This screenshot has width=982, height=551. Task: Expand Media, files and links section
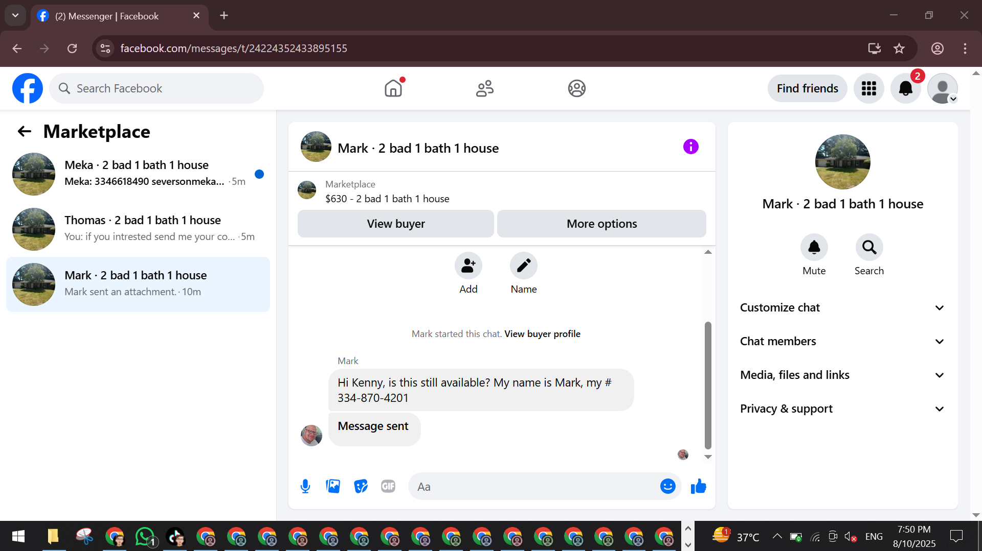point(842,375)
